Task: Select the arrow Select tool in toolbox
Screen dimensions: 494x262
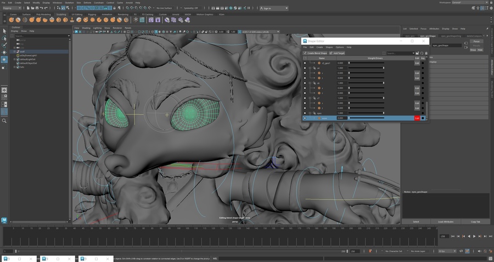Action: tap(4, 31)
